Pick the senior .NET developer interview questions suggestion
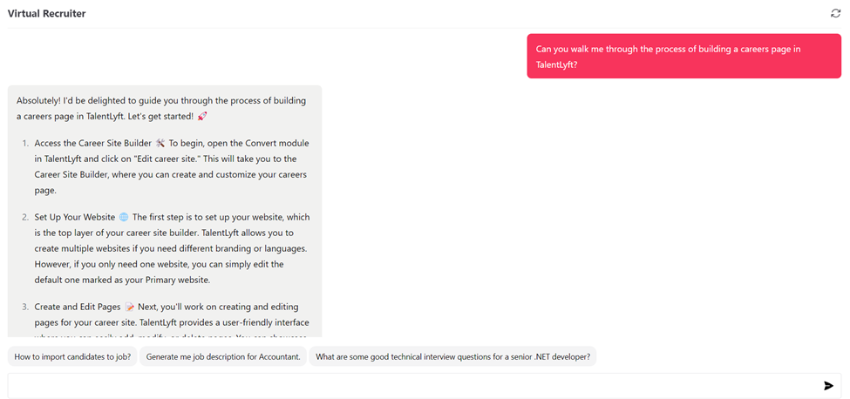Image resolution: width=850 pixels, height=399 pixels. (452, 356)
